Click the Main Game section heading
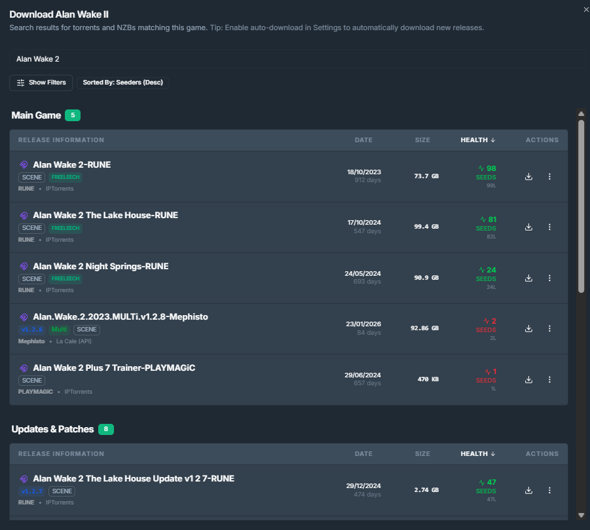Screen dimensions: 590x530 point(36,115)
